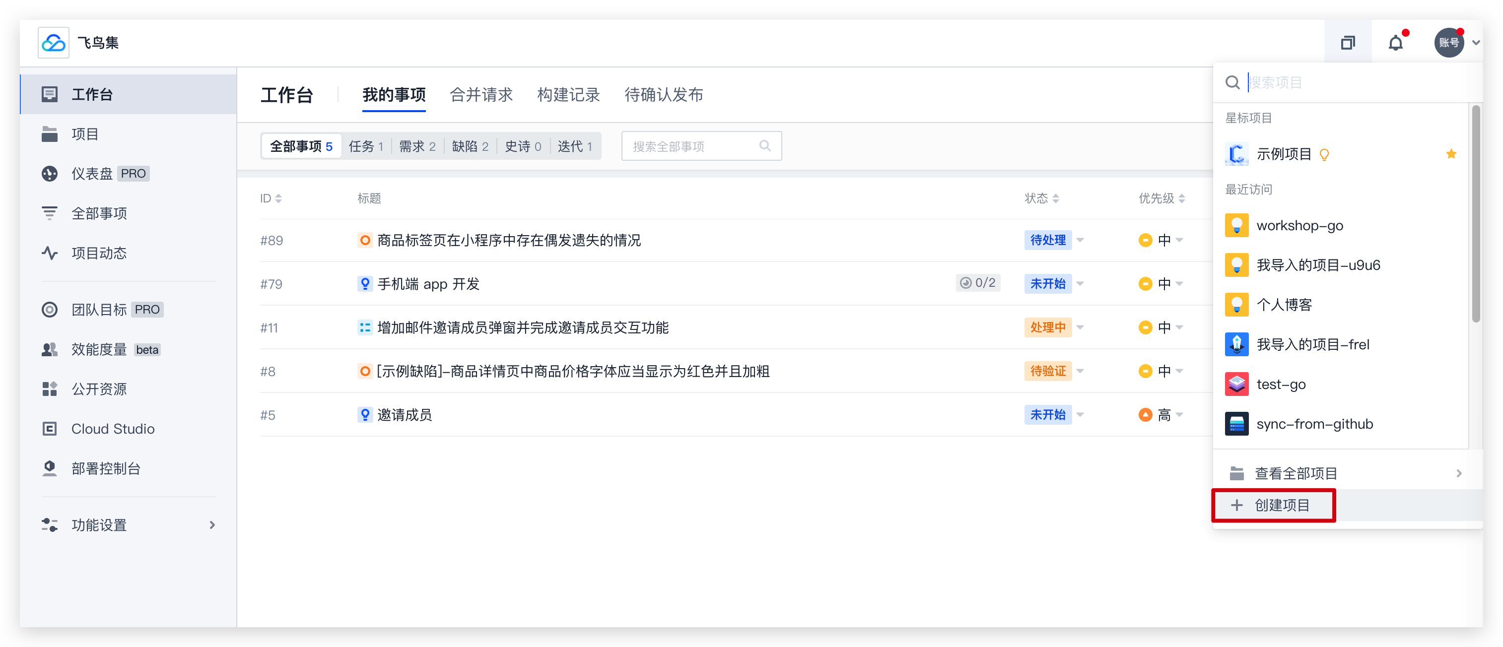Image resolution: width=1503 pixels, height=647 pixels.
Task: Open issue 增加邮件邀请成员弹窗并完成邀请成员交互功能
Action: tap(523, 327)
